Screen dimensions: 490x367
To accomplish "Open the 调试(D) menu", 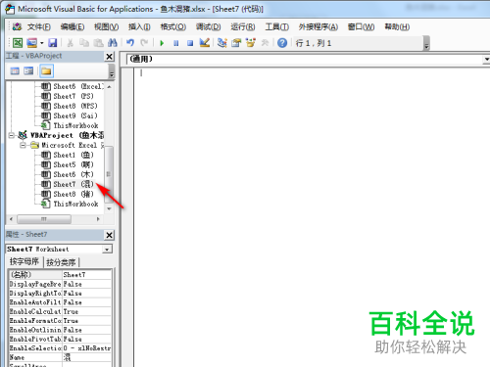I will point(208,26).
